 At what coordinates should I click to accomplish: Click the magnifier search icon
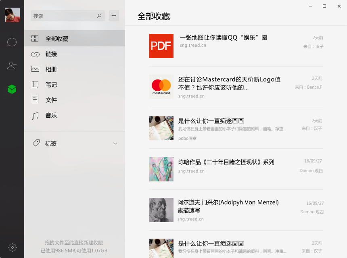pyautogui.click(x=99, y=16)
